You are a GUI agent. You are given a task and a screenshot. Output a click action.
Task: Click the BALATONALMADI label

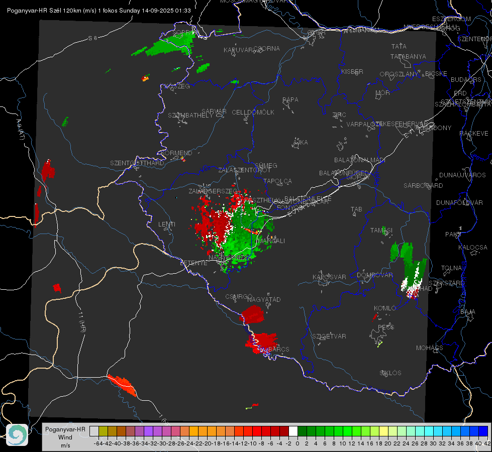point(360,160)
